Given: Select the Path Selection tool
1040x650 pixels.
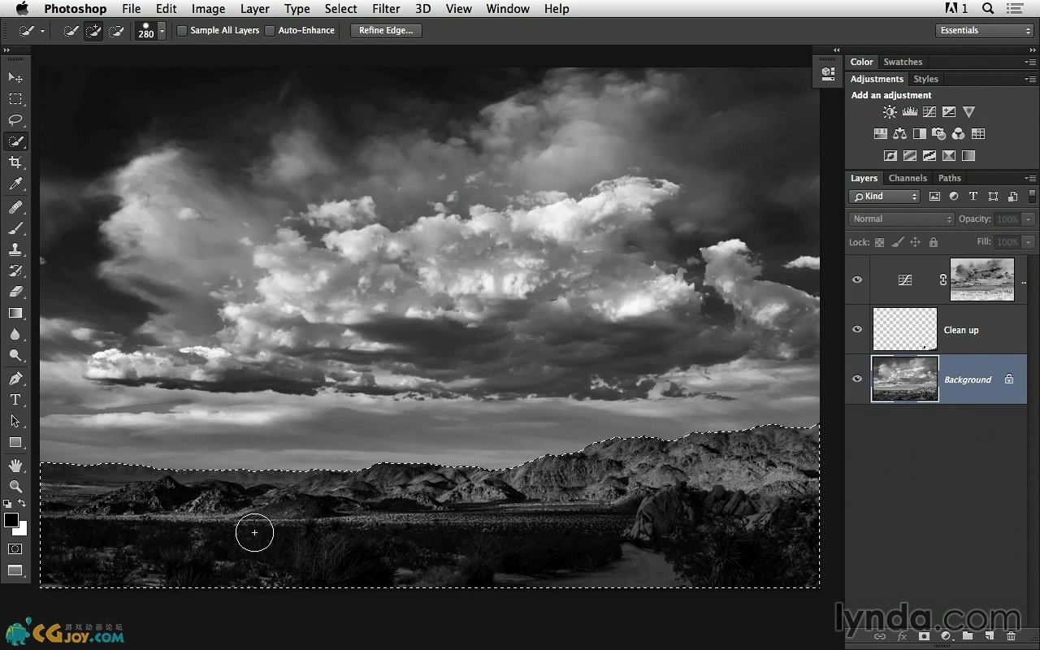Looking at the screenshot, I should (x=15, y=421).
